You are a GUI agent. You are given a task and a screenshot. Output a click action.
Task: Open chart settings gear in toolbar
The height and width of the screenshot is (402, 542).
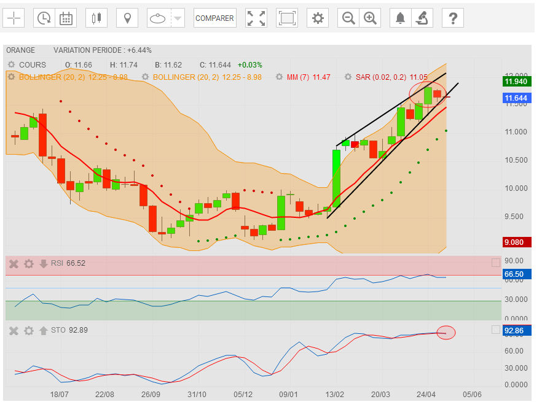318,18
